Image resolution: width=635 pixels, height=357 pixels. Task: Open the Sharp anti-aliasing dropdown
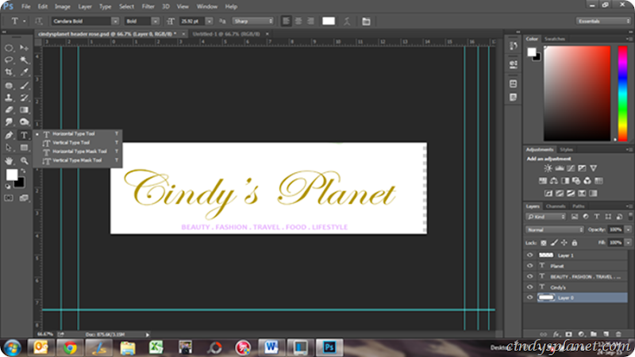[x=254, y=21]
